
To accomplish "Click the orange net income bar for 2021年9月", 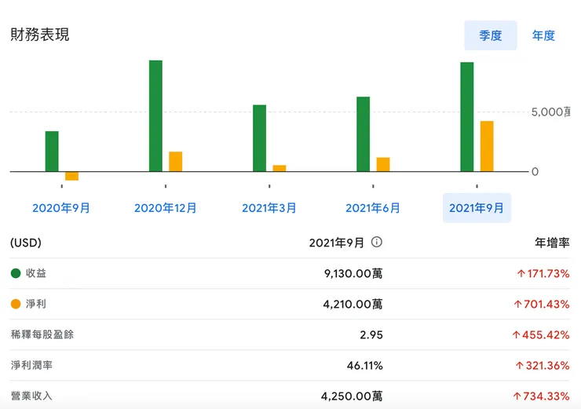I will pos(487,146).
